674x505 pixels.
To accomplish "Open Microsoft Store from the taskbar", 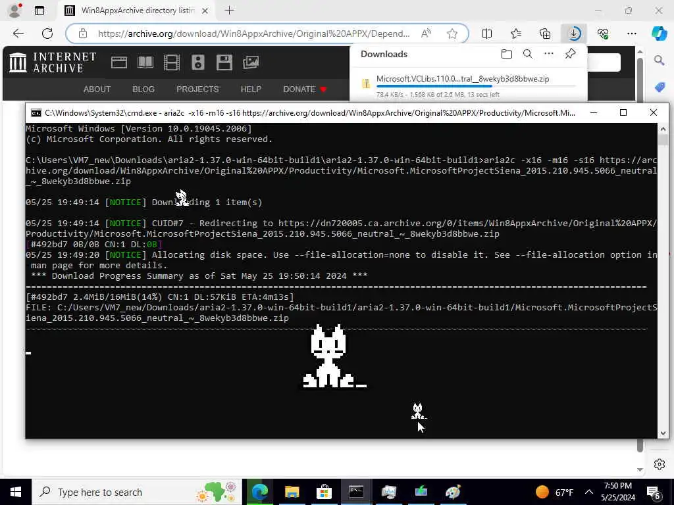I will click(x=324, y=492).
